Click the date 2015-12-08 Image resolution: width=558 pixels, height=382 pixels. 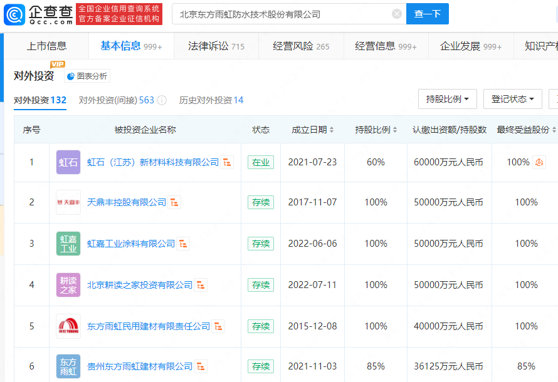click(312, 326)
